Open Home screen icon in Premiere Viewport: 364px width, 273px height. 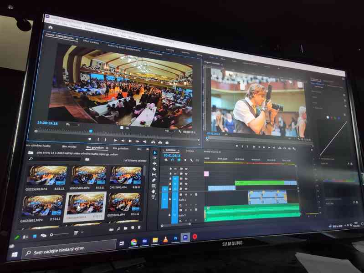51,27
